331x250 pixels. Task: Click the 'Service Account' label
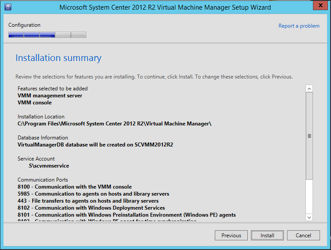click(x=36, y=158)
